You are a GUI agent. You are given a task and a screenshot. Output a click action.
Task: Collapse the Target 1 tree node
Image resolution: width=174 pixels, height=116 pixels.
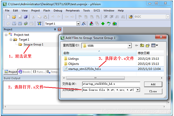tap(11, 40)
